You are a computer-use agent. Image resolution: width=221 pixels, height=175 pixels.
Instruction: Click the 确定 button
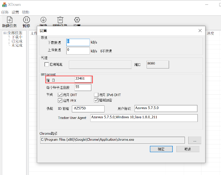pos(161,149)
